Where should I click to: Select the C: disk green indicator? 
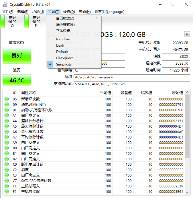coord(3,21)
